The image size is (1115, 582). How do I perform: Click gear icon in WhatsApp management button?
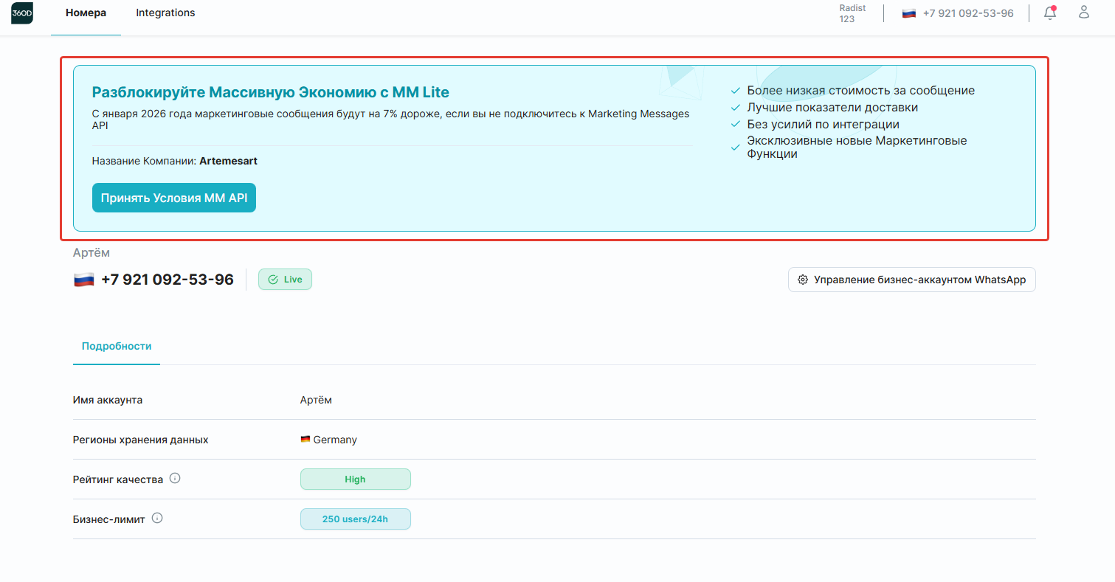tap(803, 280)
